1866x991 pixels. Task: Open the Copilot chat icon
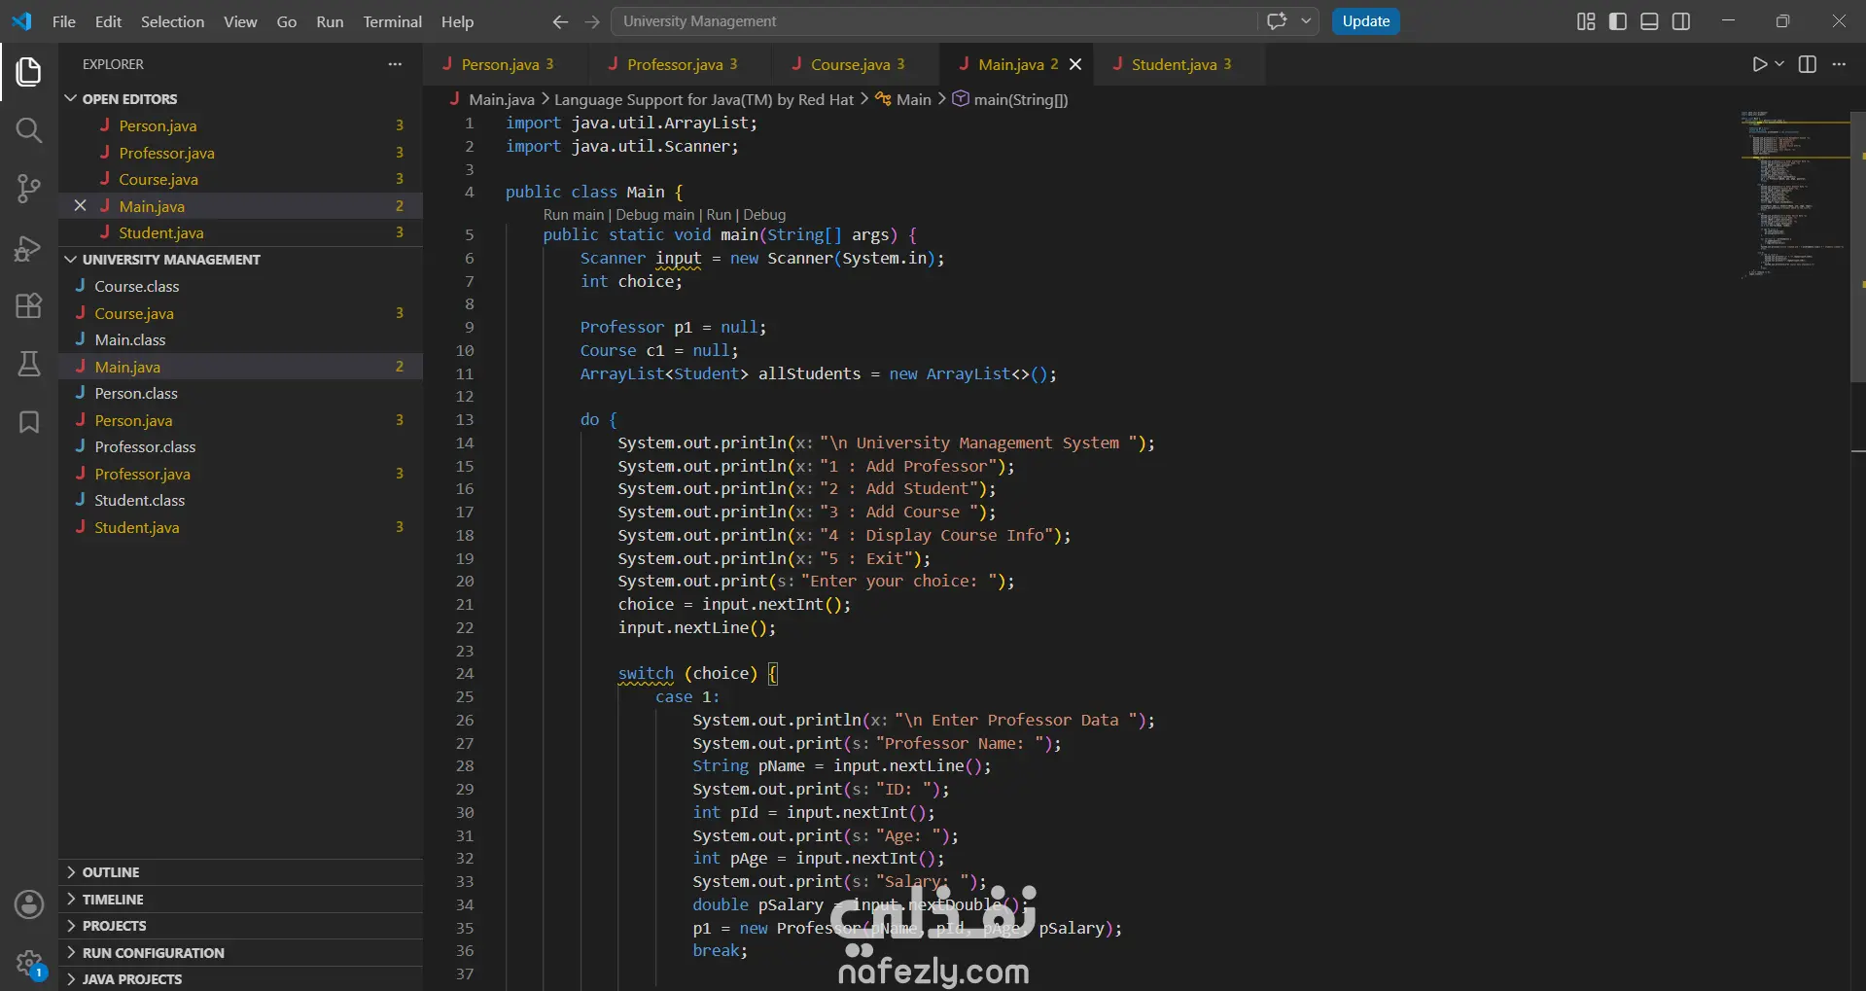[x=1277, y=21]
